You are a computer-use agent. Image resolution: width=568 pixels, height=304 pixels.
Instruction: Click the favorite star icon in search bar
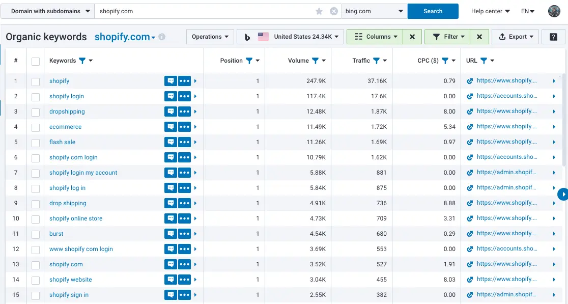pyautogui.click(x=319, y=11)
